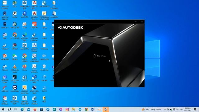Select the Telegram desktop shortcut

click(5, 46)
